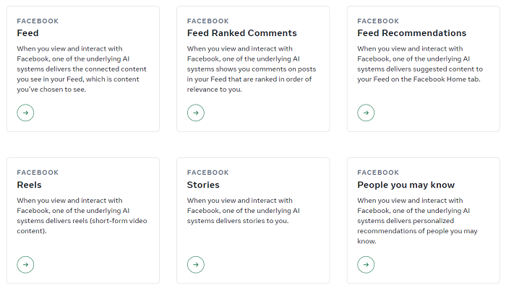
Task: Select the Stories heading
Action: point(203,185)
